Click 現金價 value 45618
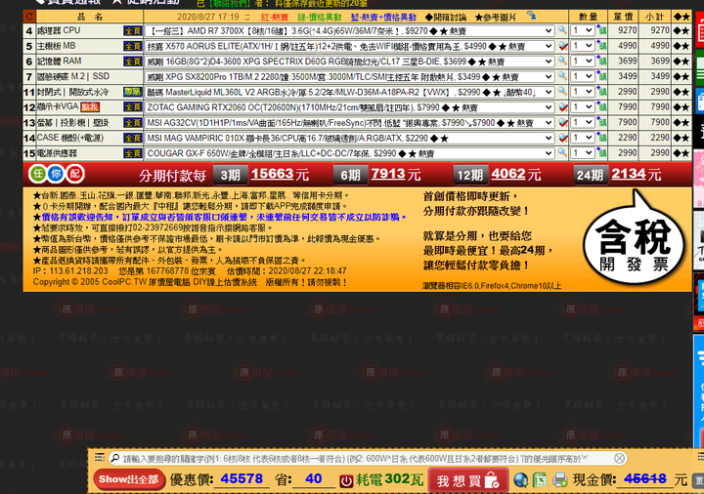Image resolution: width=704 pixels, height=494 pixels. click(x=644, y=478)
